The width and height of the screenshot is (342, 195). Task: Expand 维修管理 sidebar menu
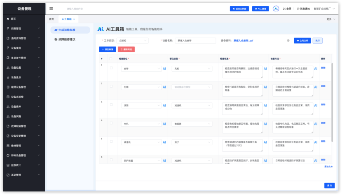[23, 146]
